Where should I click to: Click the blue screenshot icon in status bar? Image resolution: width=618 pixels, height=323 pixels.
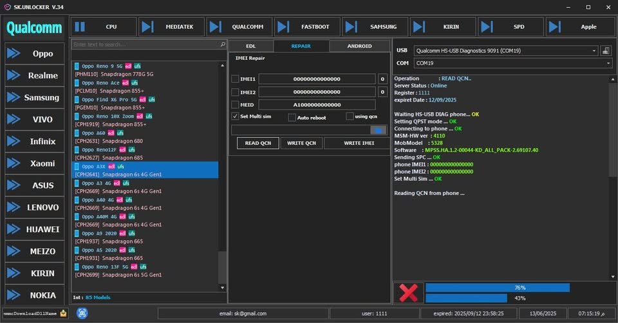click(82, 313)
